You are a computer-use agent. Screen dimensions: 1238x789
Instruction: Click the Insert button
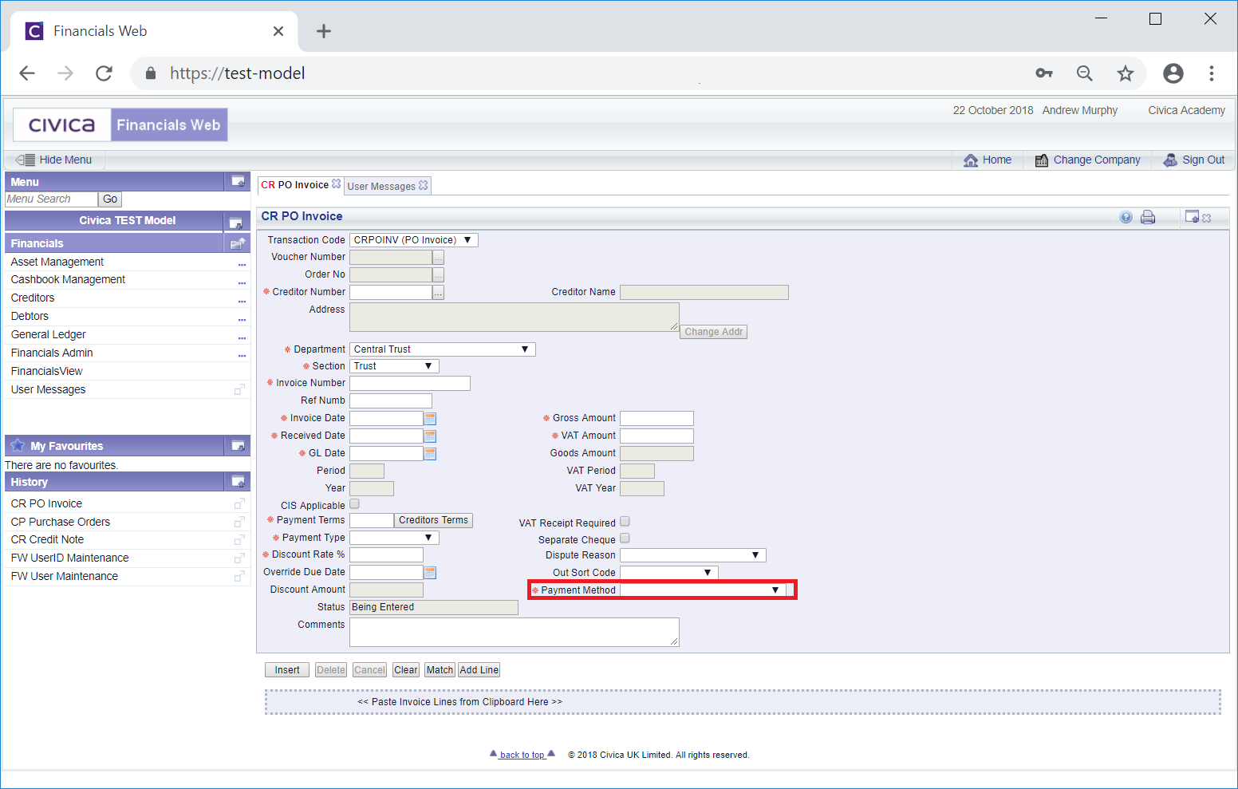287,670
